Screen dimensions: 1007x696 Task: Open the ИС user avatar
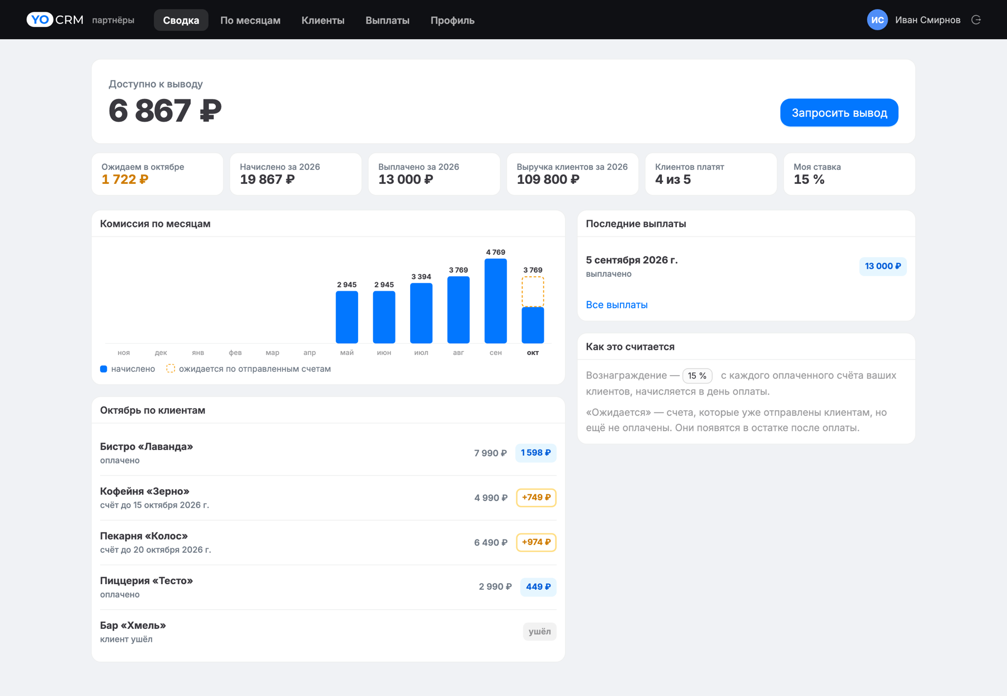click(x=877, y=20)
